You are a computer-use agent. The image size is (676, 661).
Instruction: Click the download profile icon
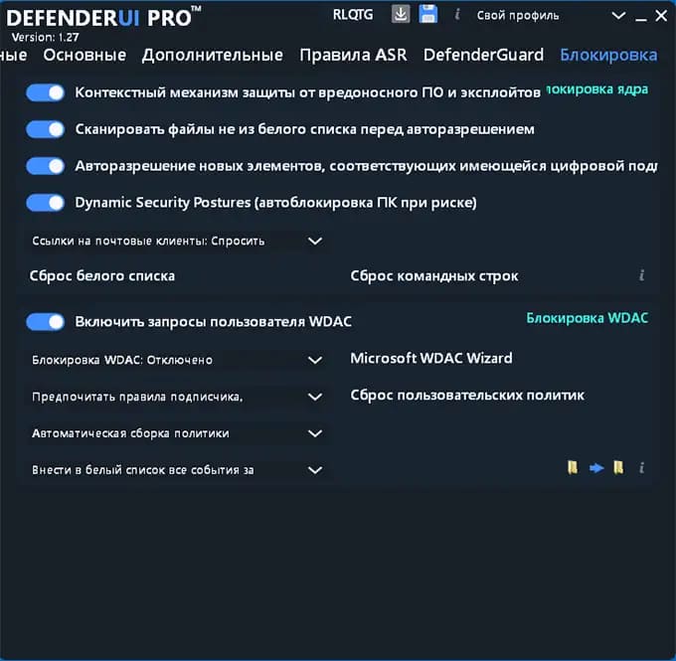[401, 14]
